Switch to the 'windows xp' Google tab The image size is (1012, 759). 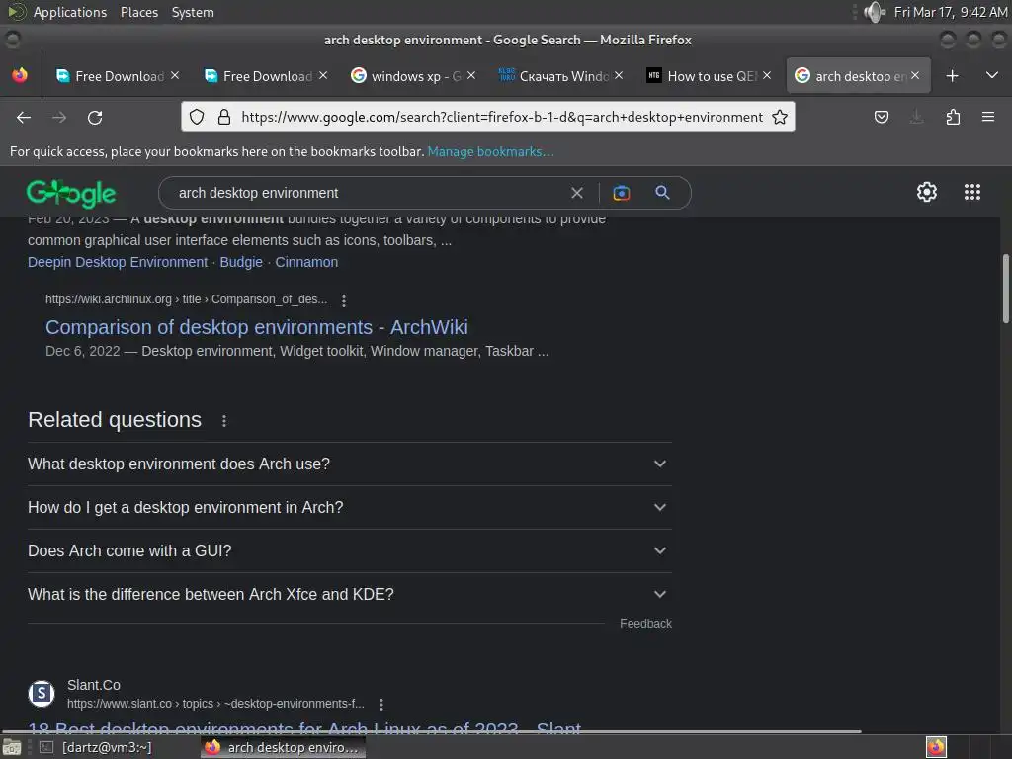[x=413, y=76]
